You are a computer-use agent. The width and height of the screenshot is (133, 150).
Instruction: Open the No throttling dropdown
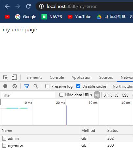point(123,86)
